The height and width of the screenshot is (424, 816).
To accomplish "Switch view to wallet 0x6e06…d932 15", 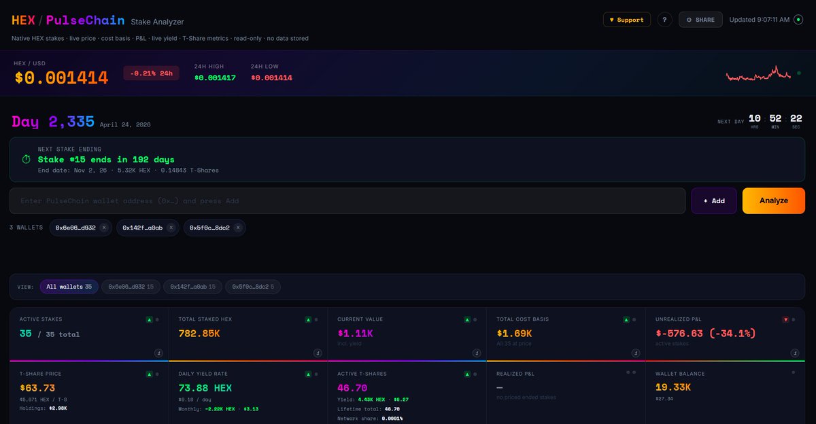I will (131, 287).
